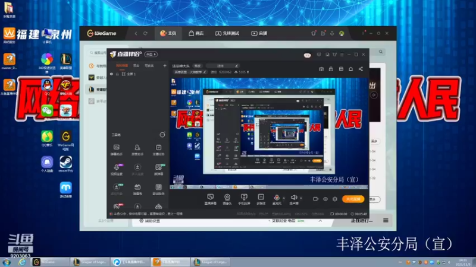Image resolution: width=476 pixels, height=267 pixels.
Task: Open the stream quality selector field
Action: coord(223,66)
